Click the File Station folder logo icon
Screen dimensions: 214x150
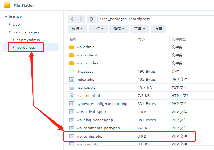tap(7, 5)
